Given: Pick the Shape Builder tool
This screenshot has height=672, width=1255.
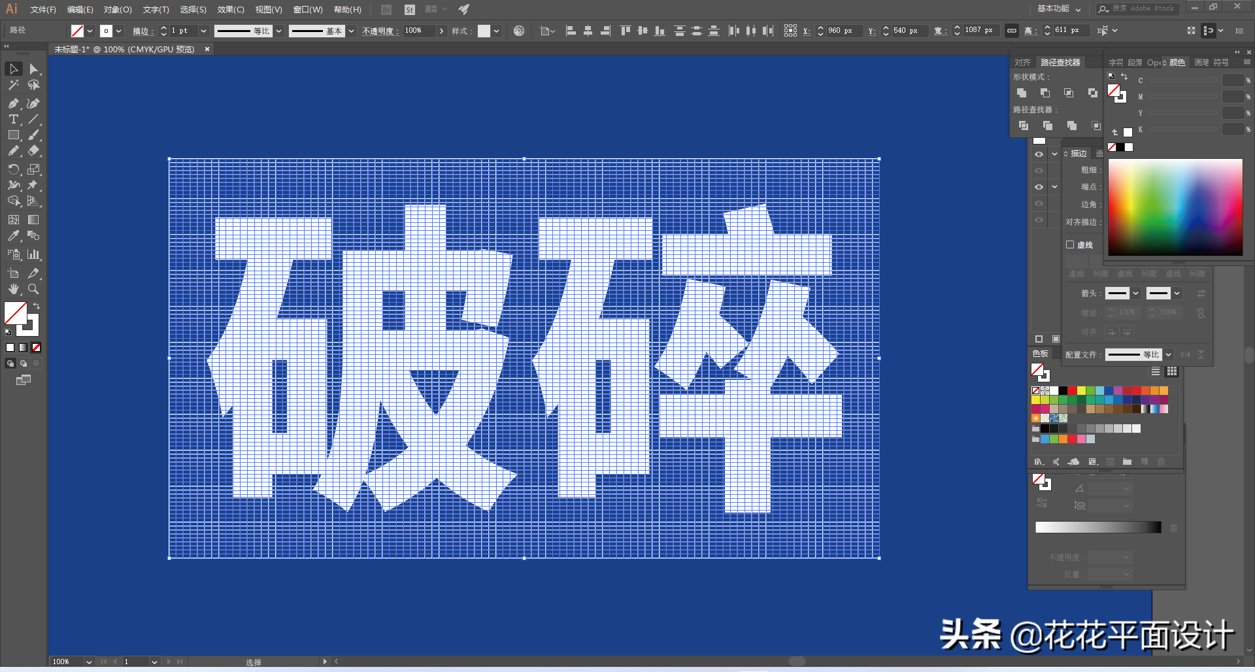Looking at the screenshot, I should [x=14, y=201].
